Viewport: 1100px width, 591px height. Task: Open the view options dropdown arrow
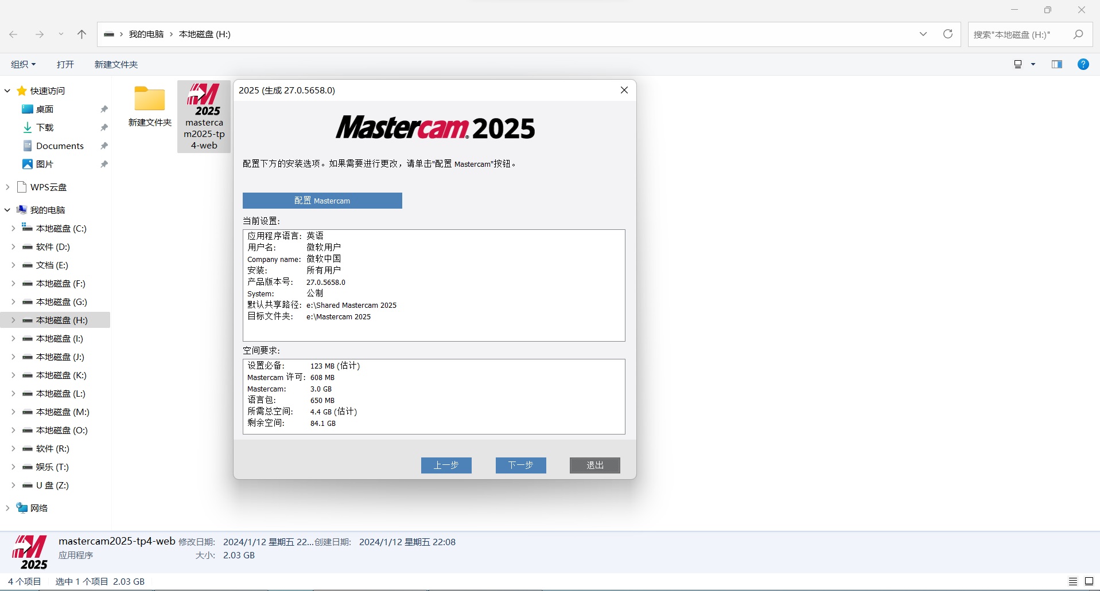click(x=1033, y=64)
